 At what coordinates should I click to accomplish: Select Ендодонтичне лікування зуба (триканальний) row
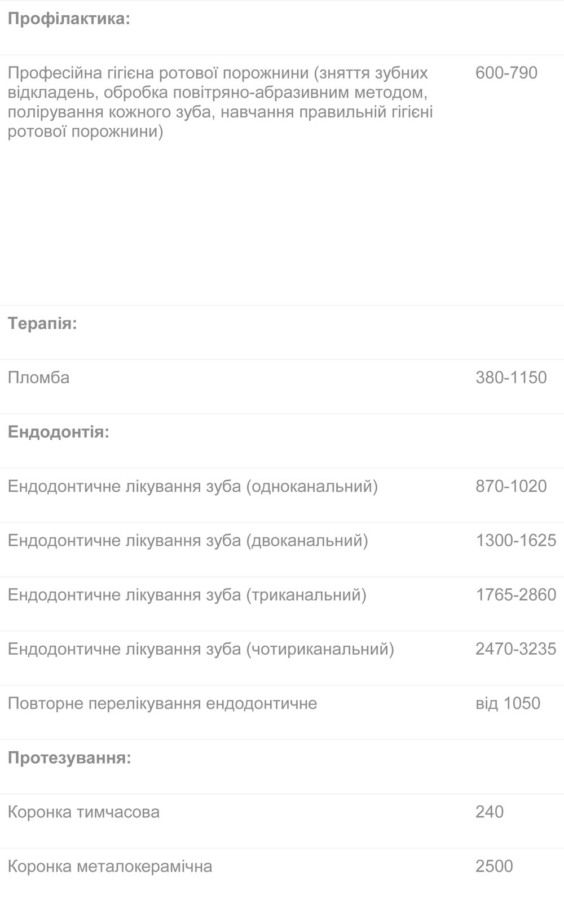tap(187, 594)
